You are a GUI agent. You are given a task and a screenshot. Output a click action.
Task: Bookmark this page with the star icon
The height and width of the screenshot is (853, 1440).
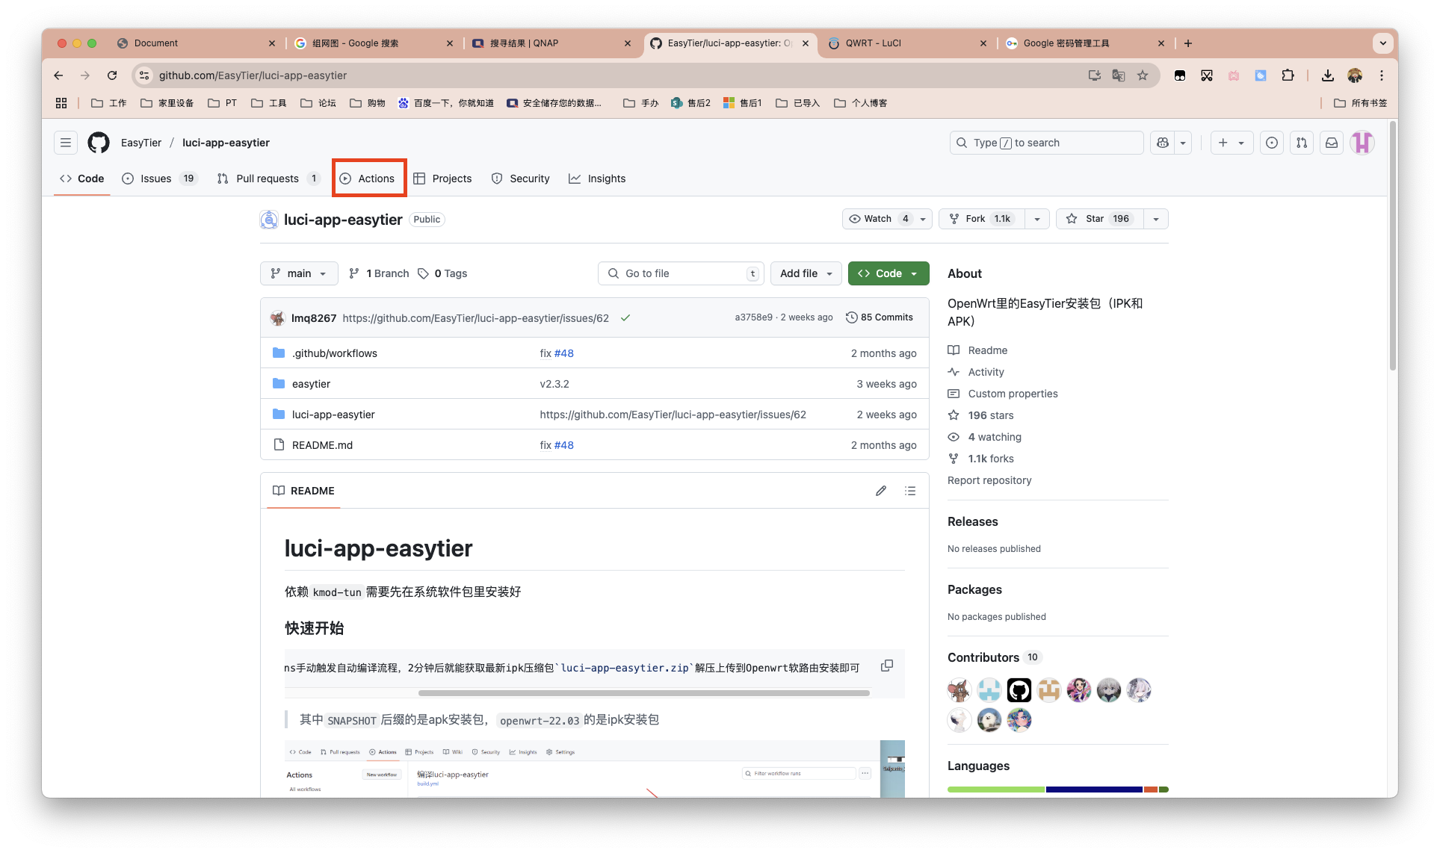point(1143,75)
